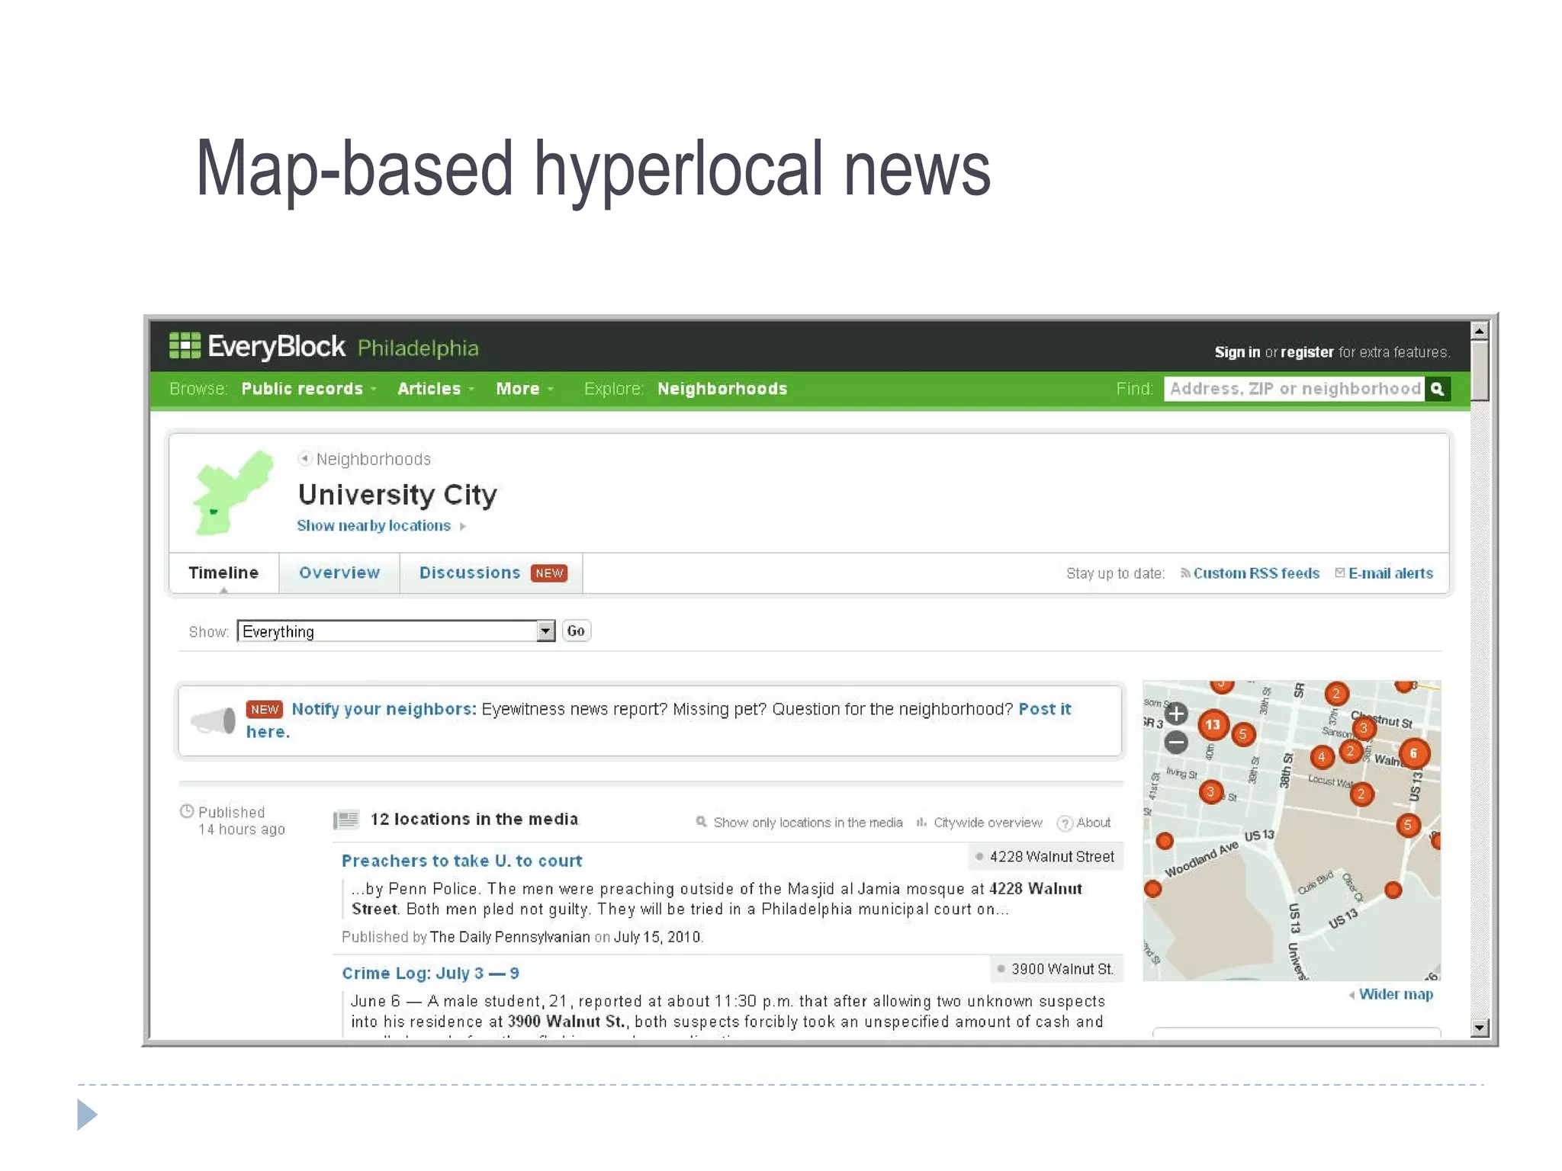This screenshot has width=1562, height=1171.
Task: Open the Neighborhoods explore menu item
Action: pos(722,389)
